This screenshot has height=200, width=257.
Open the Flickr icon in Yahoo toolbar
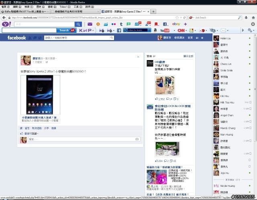pos(113,24)
